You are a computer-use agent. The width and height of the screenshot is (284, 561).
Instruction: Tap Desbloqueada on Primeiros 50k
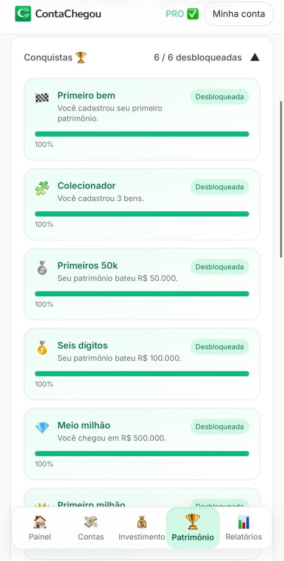click(219, 266)
